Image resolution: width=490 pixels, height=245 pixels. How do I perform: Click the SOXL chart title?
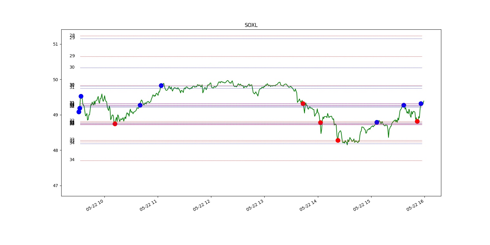251,25
